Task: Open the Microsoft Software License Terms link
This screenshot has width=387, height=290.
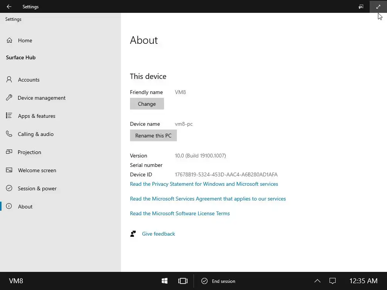Action: click(x=180, y=213)
